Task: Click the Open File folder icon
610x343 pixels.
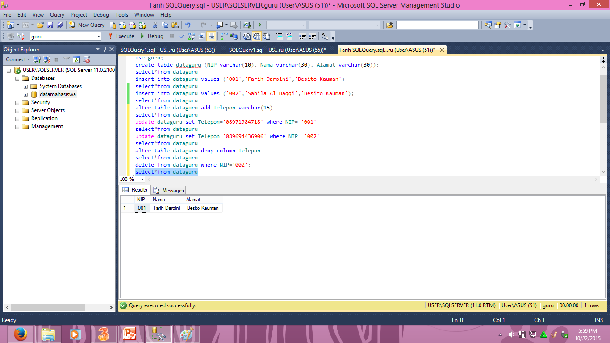Action: coord(40,25)
